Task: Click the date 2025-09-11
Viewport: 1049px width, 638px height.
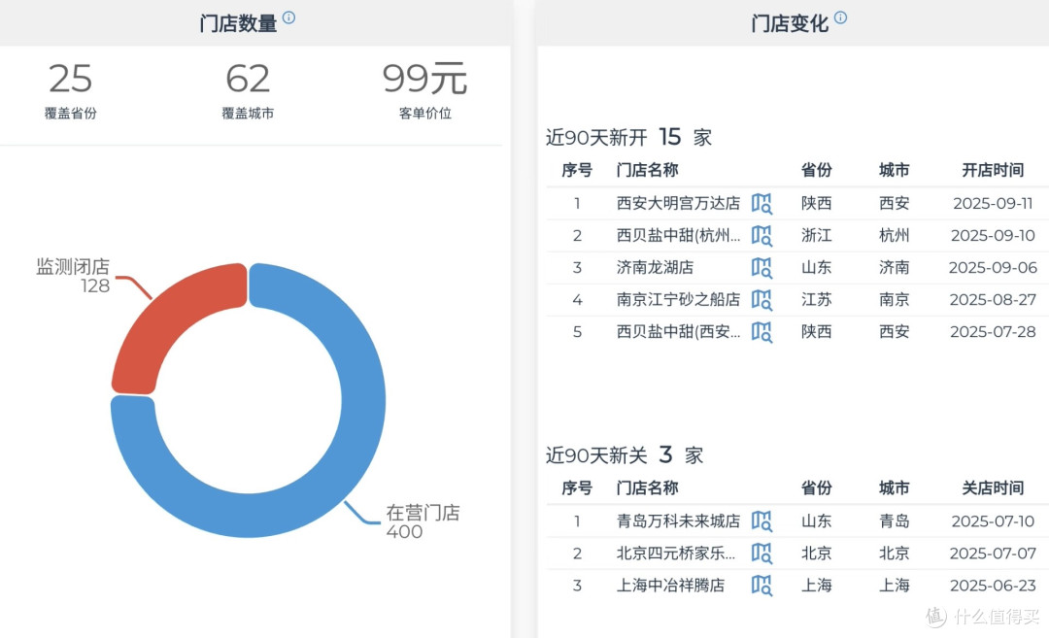Action: 993,203
